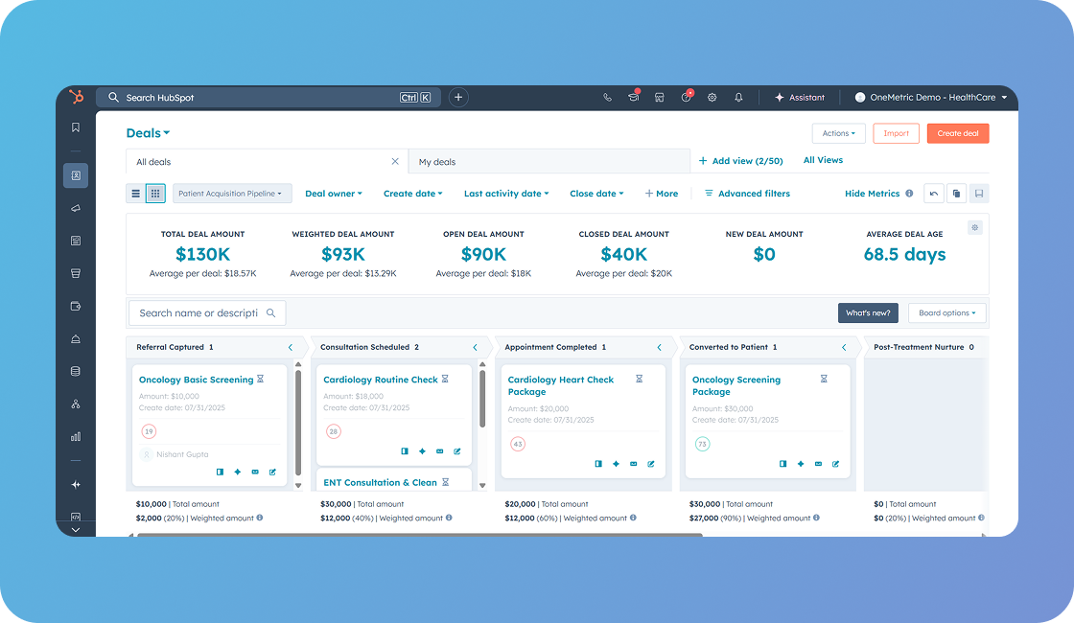Send email from Cardiology Routine Check card envelope icon
Image resolution: width=1074 pixels, height=623 pixels.
tap(440, 450)
